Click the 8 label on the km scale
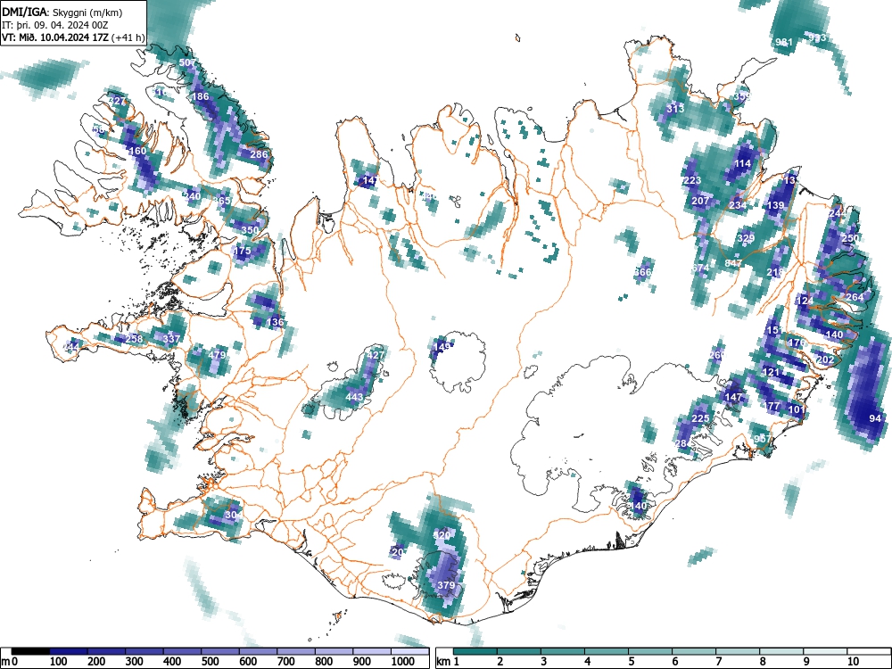 tap(763, 662)
